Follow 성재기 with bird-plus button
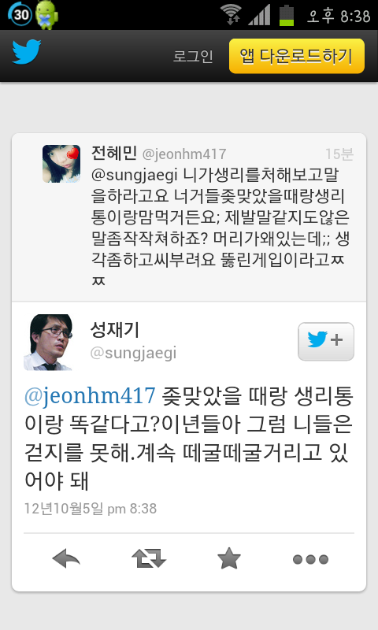Viewport: 378px width, 630px height. (326, 341)
